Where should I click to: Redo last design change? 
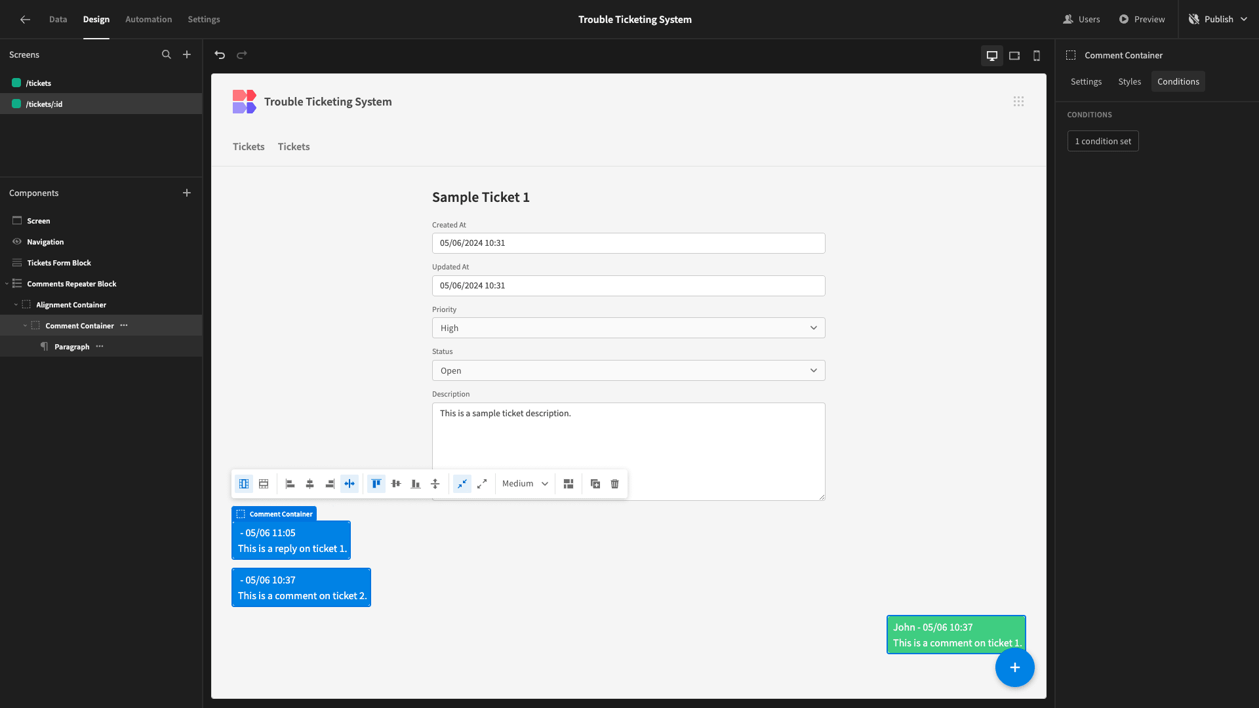(242, 55)
